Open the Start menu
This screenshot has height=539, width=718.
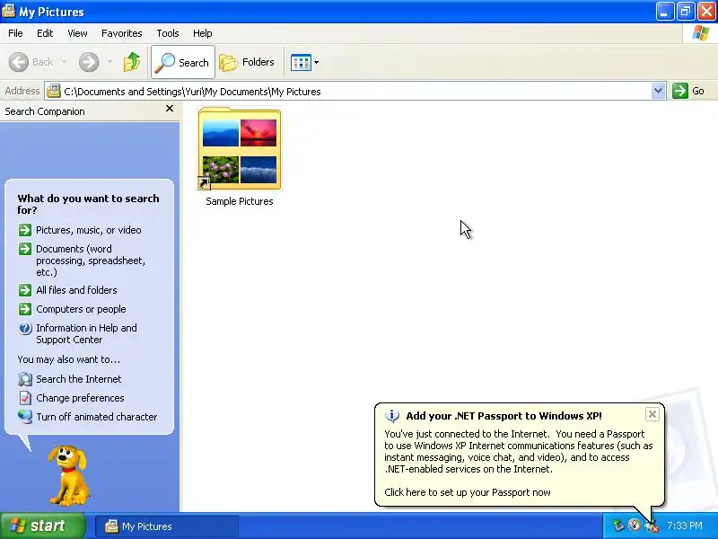43,526
